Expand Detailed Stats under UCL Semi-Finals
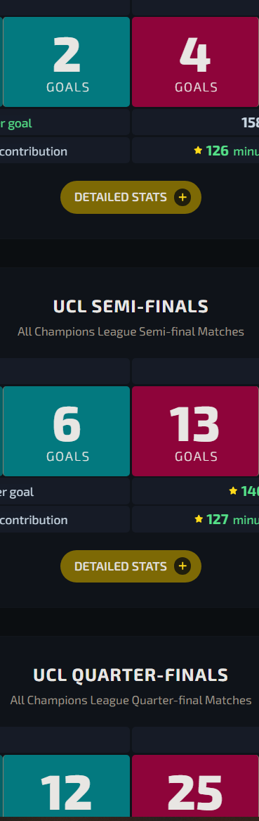 click(x=131, y=566)
